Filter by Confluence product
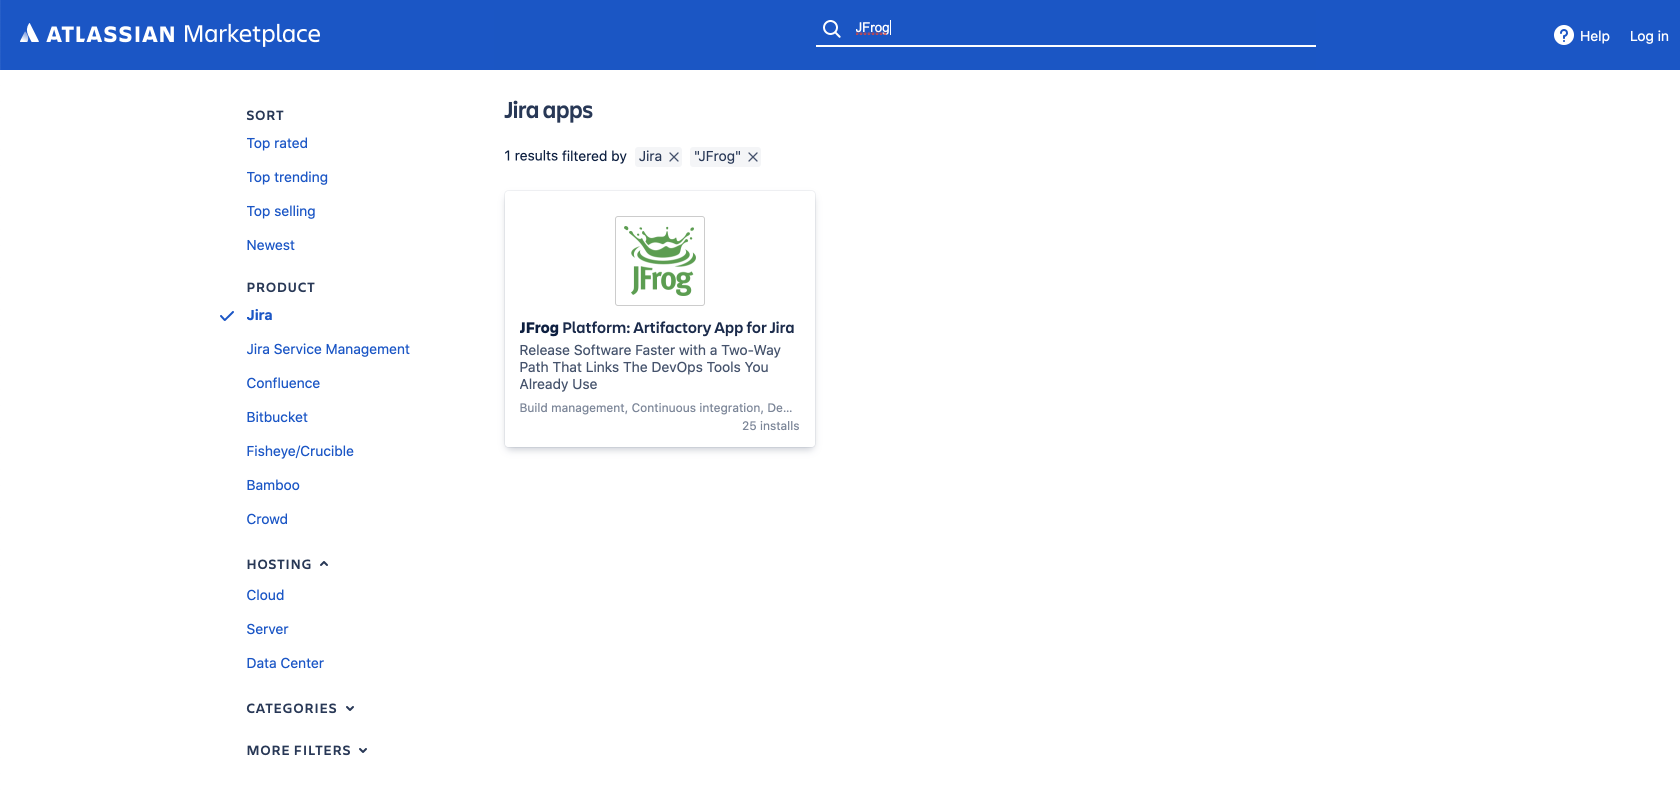Image resolution: width=1680 pixels, height=794 pixels. click(x=283, y=383)
